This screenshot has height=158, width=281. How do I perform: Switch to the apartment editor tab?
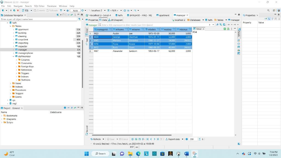[x=163, y=15]
